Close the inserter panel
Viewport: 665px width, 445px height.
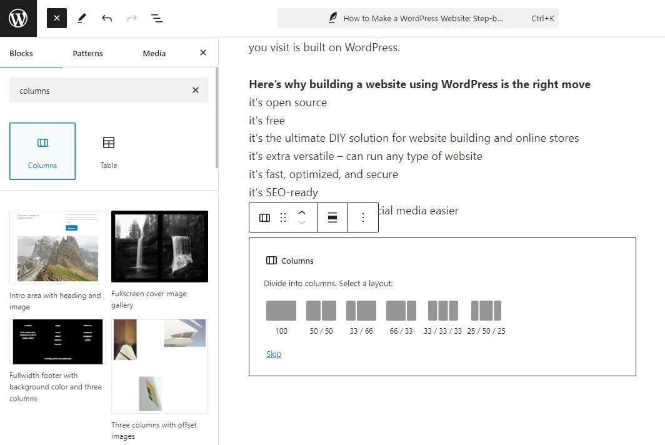203,52
